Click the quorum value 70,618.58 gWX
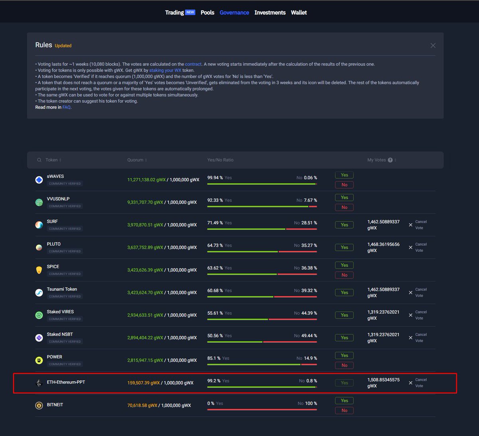The image size is (479, 436). coord(142,405)
